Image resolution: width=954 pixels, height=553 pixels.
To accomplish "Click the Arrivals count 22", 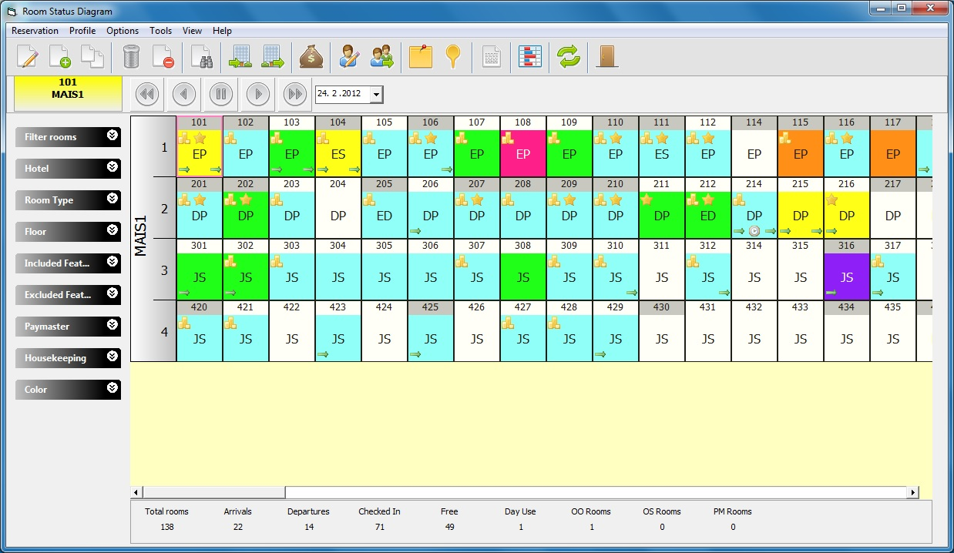I will click(x=237, y=527).
